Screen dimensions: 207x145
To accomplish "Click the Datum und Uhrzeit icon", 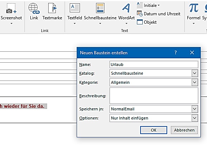I will point(140,13).
